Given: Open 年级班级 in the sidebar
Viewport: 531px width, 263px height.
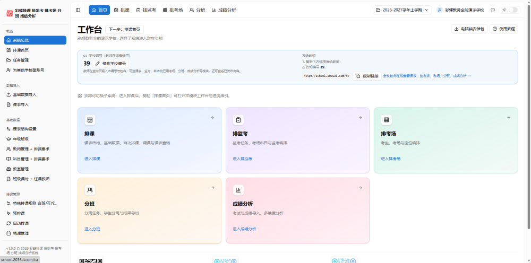Looking at the screenshot, I should (x=35, y=139).
